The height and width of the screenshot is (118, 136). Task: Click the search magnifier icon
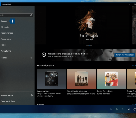coord(31,15)
